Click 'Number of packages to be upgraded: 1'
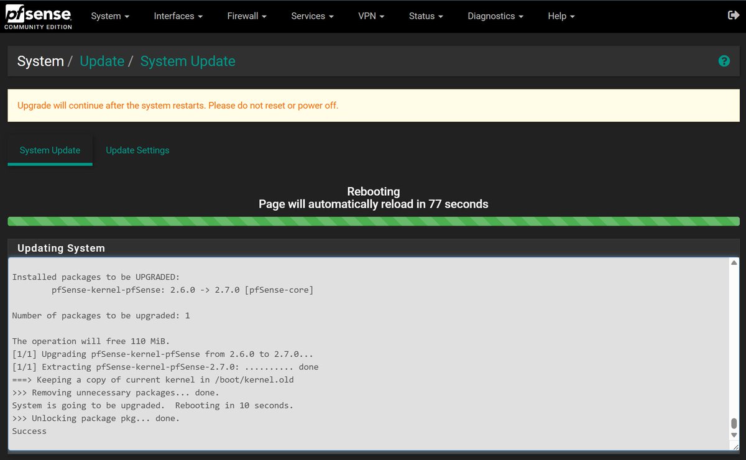 pos(101,316)
